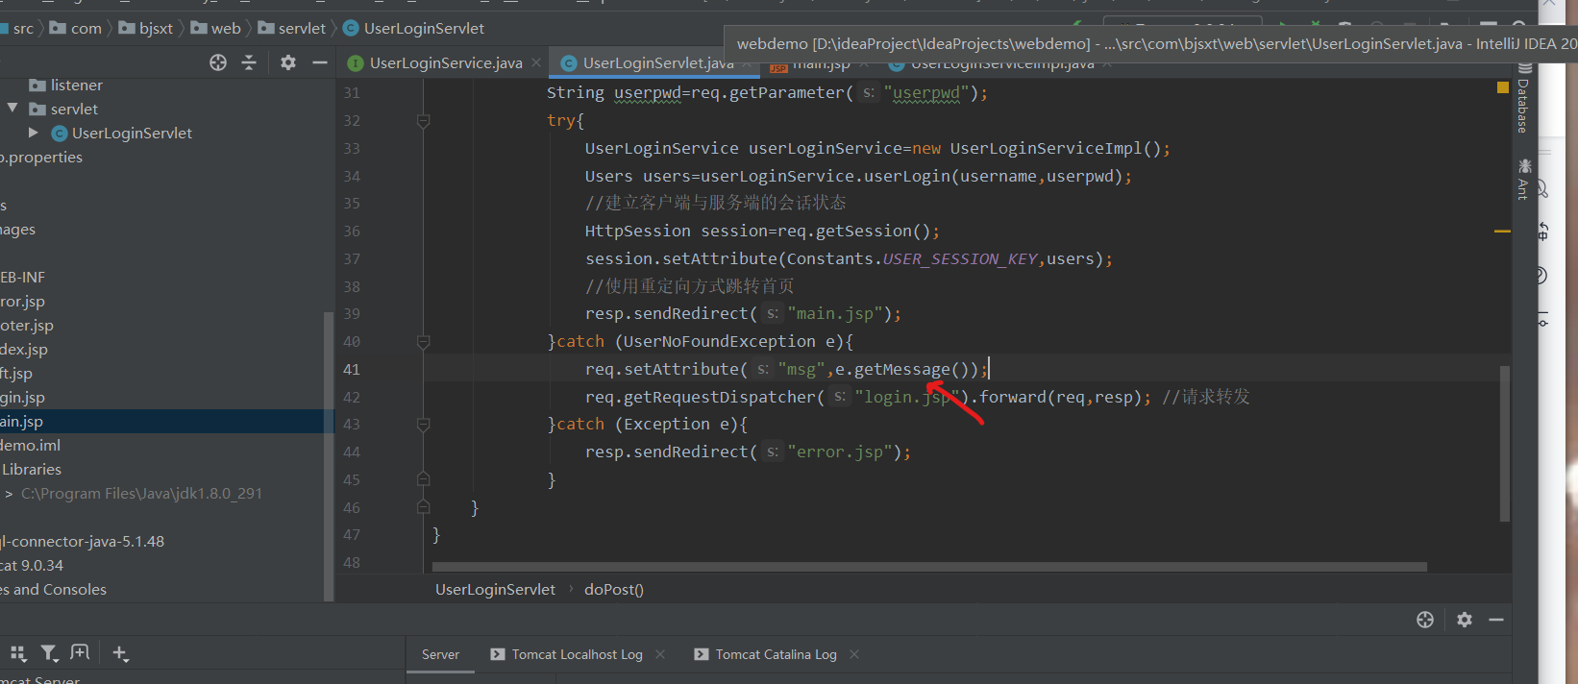Open the Ant tool window
Viewport: 1578px width, 684px height.
1524,179
